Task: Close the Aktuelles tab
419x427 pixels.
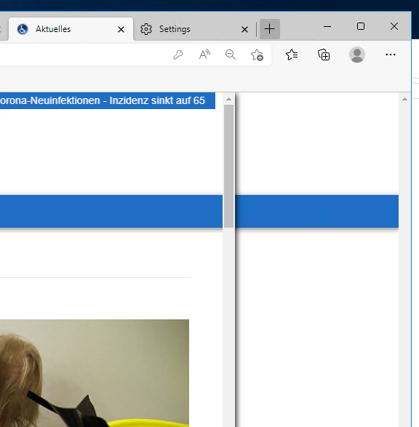Action: (121, 29)
